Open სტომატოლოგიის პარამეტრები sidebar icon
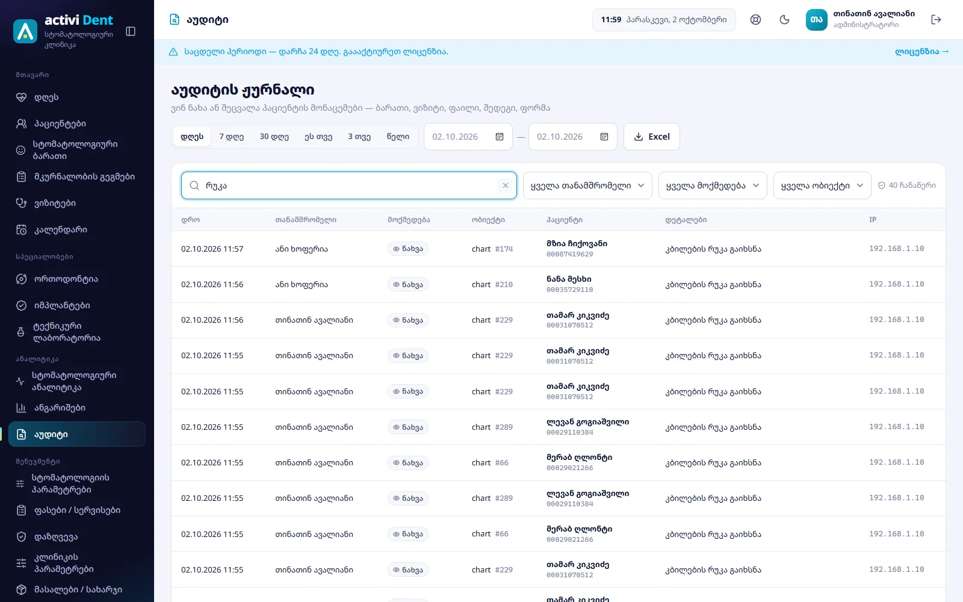963x602 pixels. click(20, 483)
